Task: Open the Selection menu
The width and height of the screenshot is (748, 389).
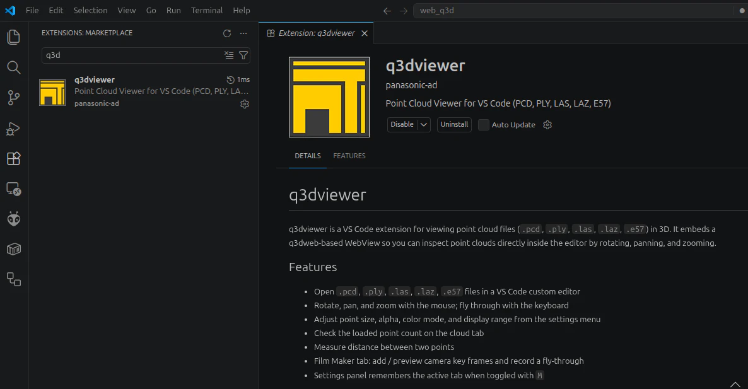Action: (x=90, y=11)
